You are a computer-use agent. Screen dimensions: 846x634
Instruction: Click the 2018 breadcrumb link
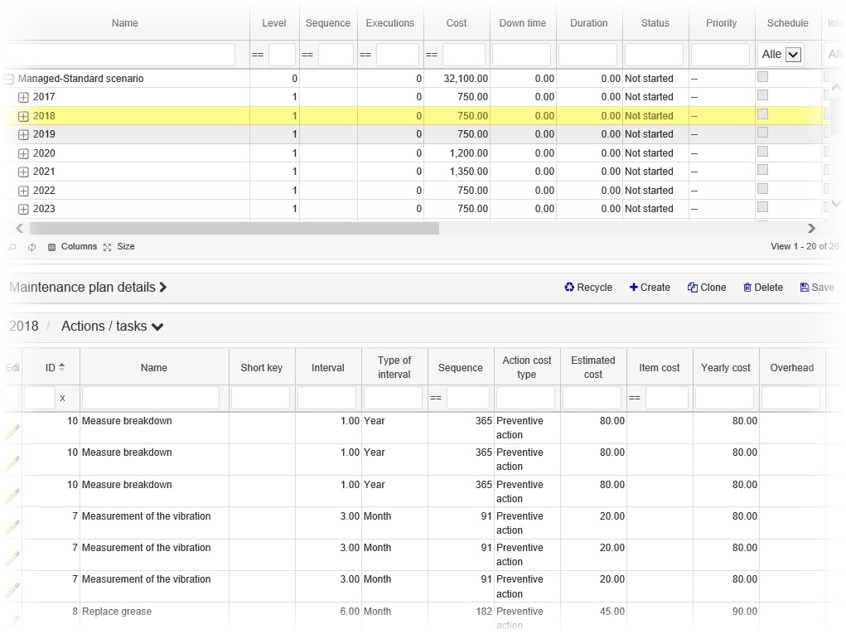pyautogui.click(x=24, y=327)
